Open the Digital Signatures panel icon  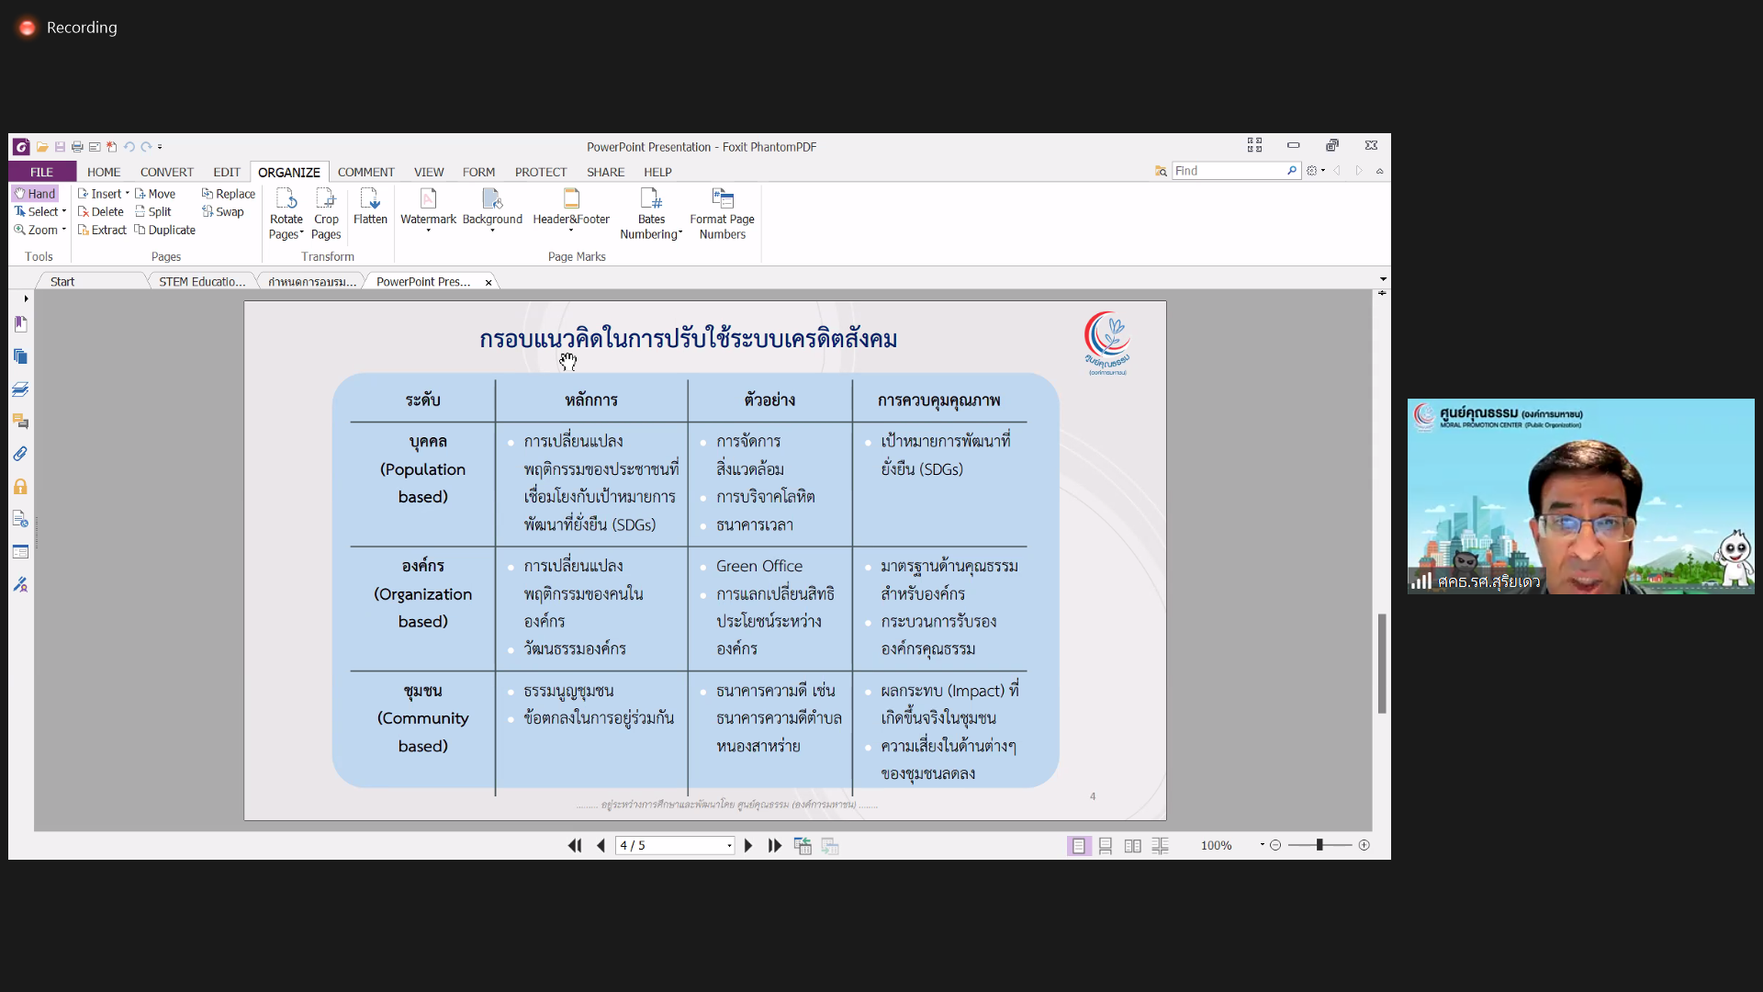20,584
